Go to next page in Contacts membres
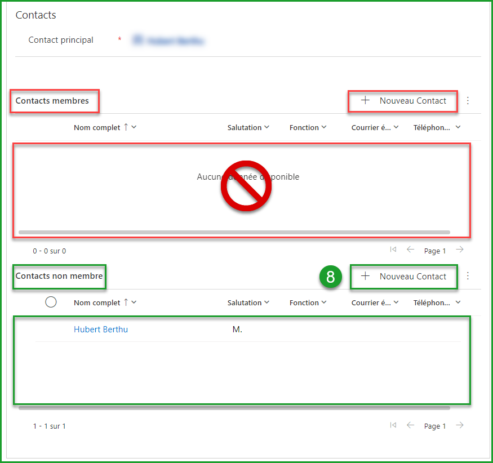493x463 pixels. [x=460, y=250]
